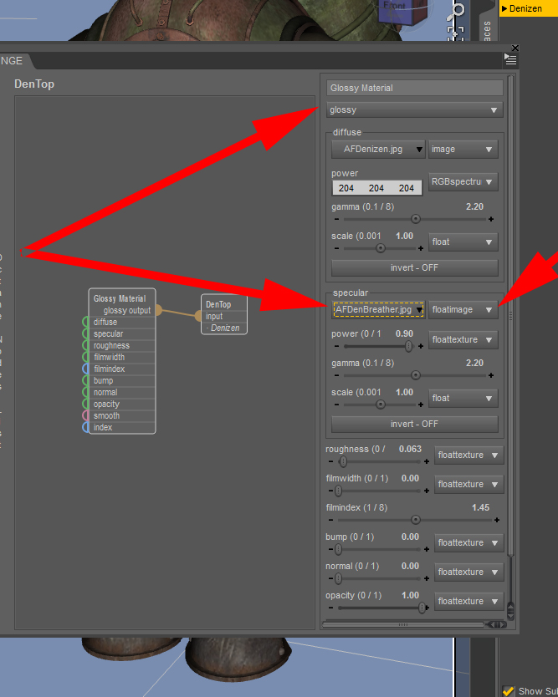Click the diffuse power 204 204 204 color swatch

pyautogui.click(x=377, y=188)
